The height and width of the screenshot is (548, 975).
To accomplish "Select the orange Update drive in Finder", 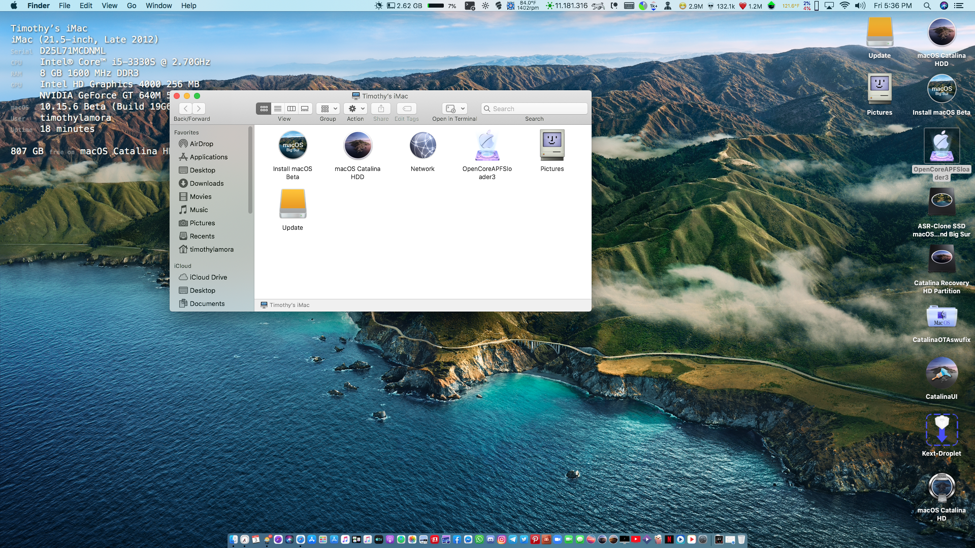I will click(292, 210).
